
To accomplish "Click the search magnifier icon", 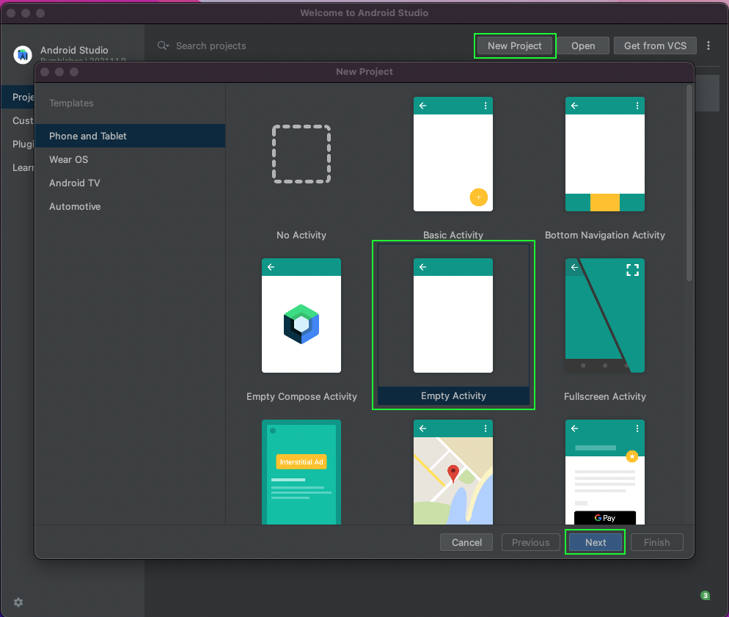I will (163, 45).
